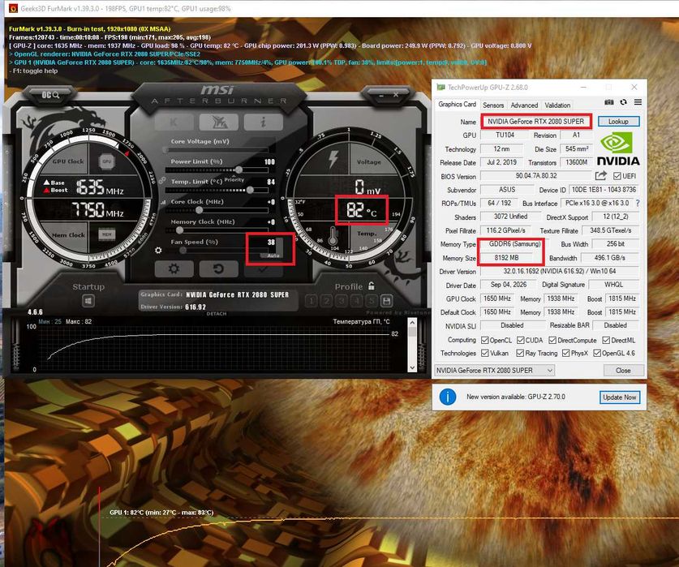Click Core Voltage slider handle
The height and width of the screenshot is (567, 679).
(166, 150)
